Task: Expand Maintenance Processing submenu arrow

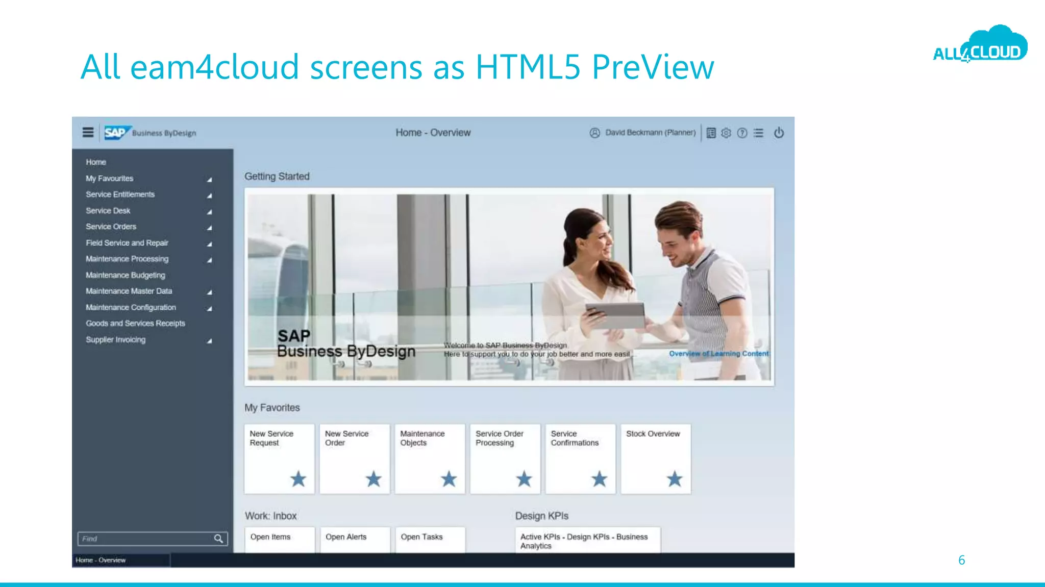Action: tap(209, 260)
